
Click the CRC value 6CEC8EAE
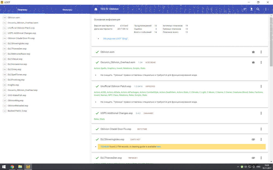click(x=150, y=63)
